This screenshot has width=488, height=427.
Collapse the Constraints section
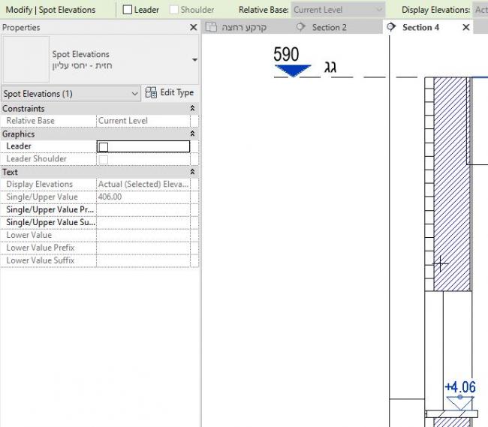pos(193,109)
